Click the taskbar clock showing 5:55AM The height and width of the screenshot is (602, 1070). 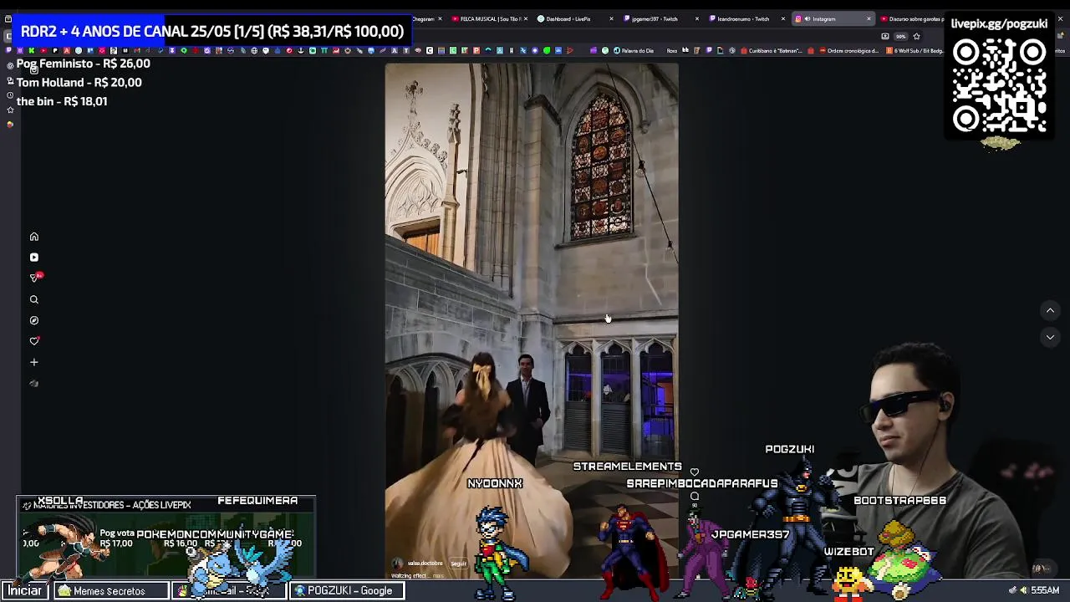point(1045,590)
